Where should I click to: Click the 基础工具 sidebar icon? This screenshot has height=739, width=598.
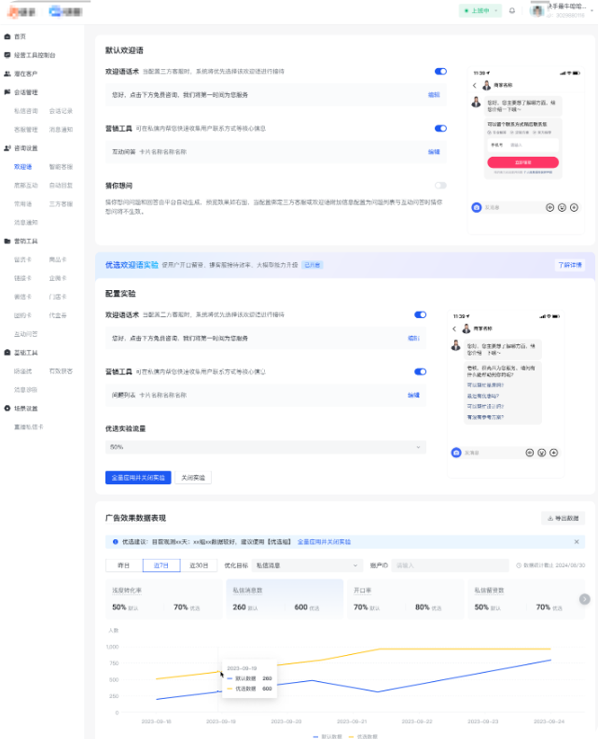tap(7, 353)
